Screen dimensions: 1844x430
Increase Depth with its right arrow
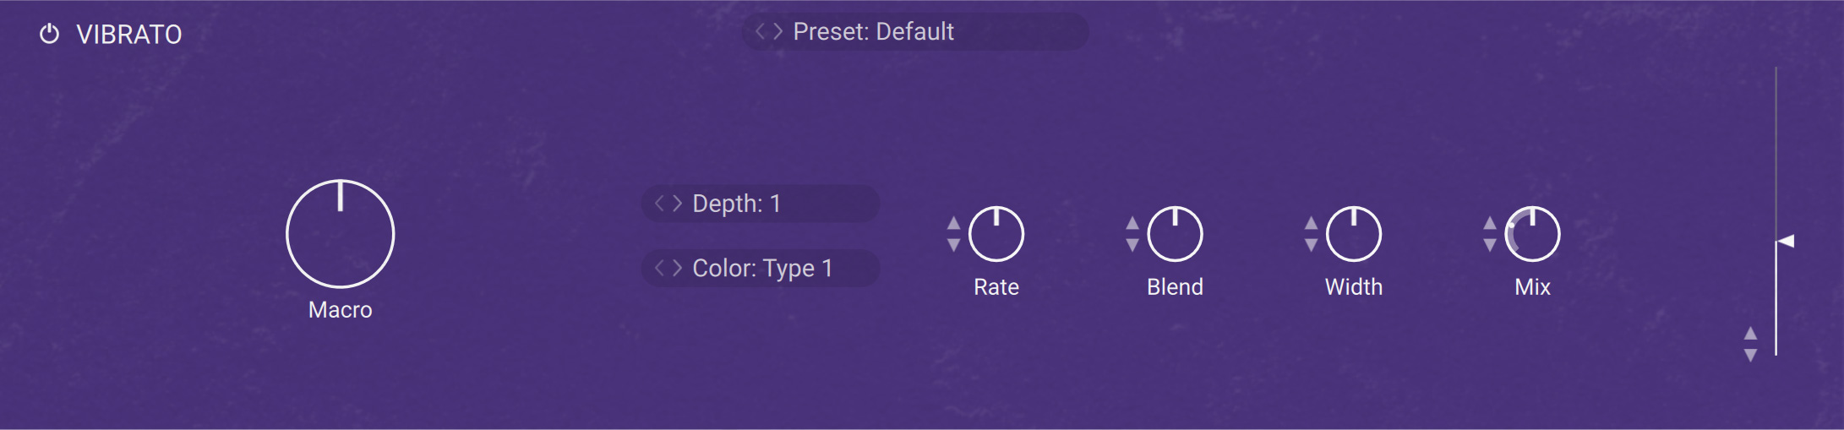tap(677, 204)
